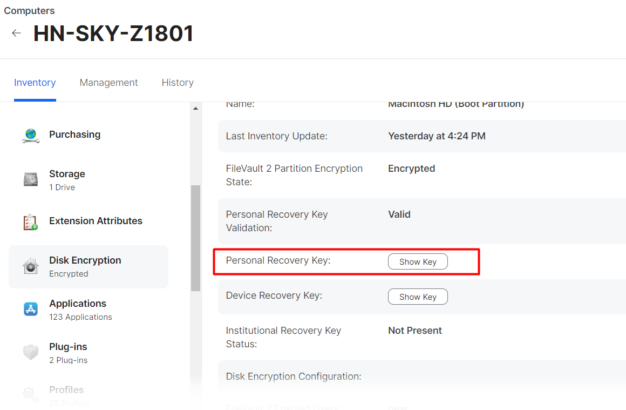Select Purchasing in the sidebar
Image resolution: width=626 pixels, height=410 pixels.
pyautogui.click(x=74, y=135)
